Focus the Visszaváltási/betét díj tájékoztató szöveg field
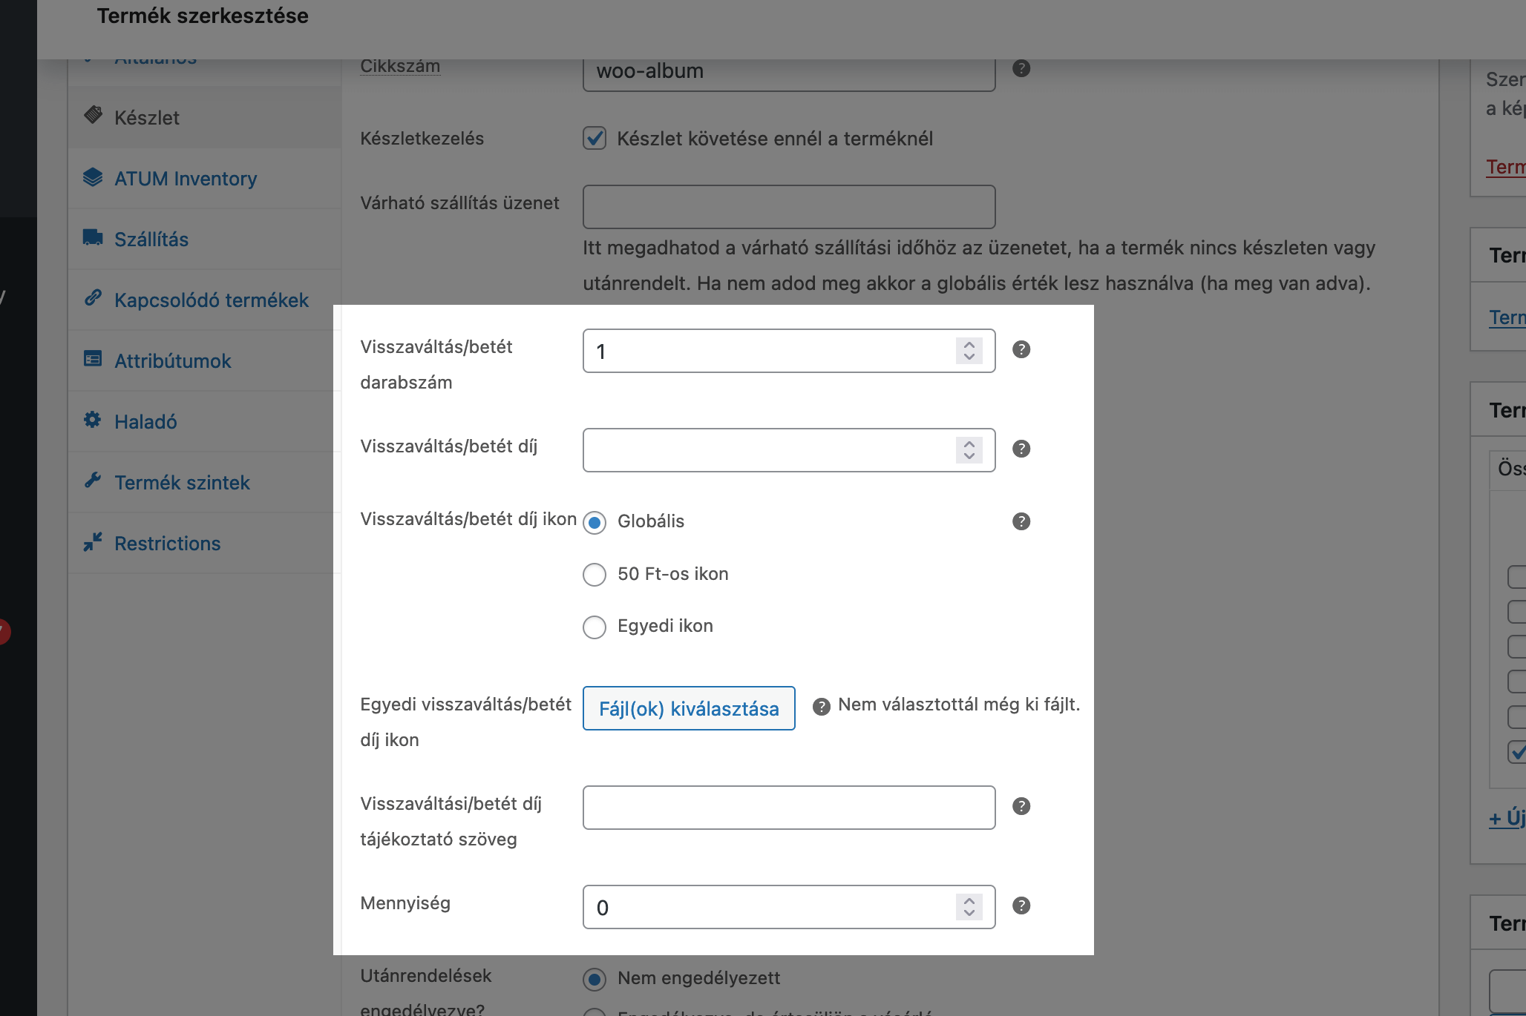 [789, 808]
